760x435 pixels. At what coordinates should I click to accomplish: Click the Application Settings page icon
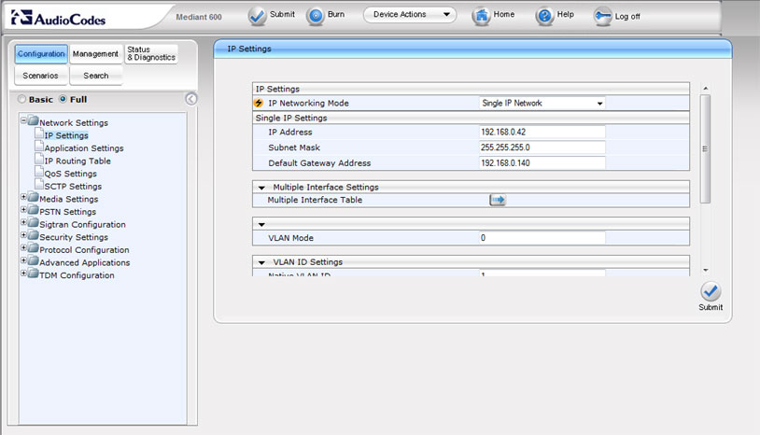(x=39, y=146)
